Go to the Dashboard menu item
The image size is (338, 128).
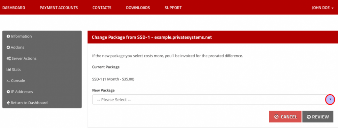(14, 8)
